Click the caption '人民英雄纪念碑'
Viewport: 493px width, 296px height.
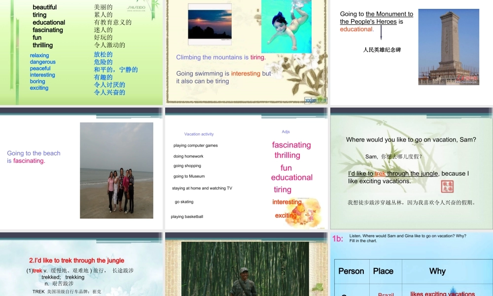point(382,50)
